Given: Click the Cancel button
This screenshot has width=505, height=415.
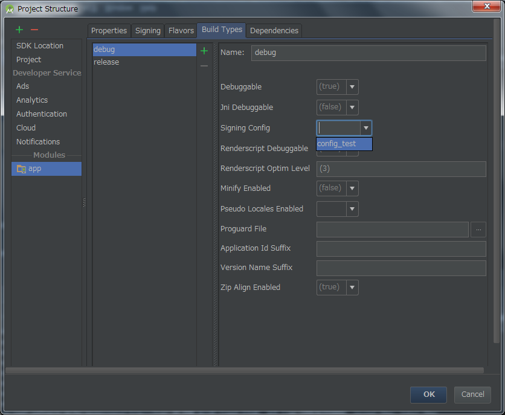Looking at the screenshot, I should pos(472,394).
